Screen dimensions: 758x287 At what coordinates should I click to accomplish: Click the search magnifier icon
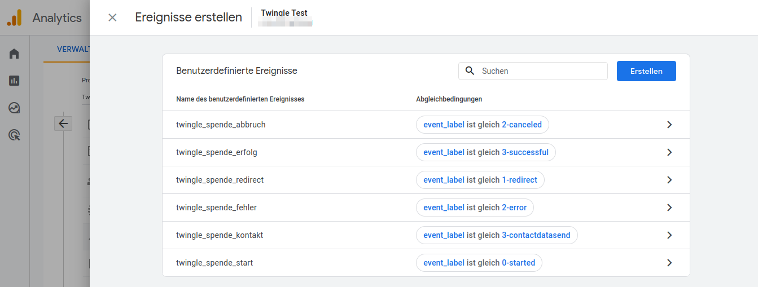click(x=470, y=71)
